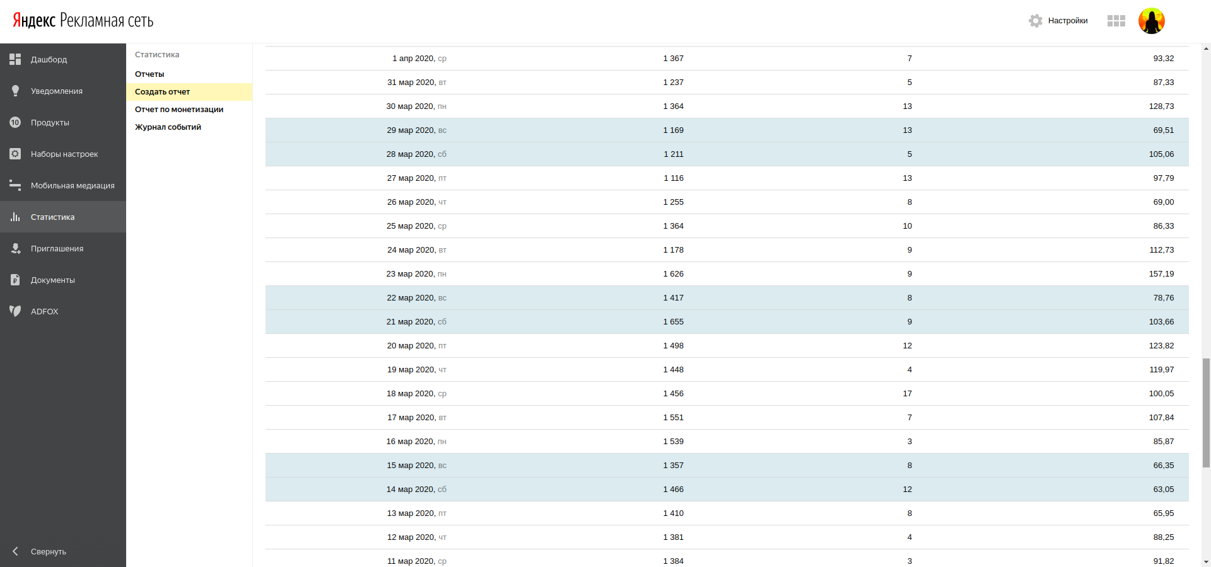Click the Dashboard grid icon in sidebar
Viewport: 1211px width, 567px height.
tap(15, 59)
